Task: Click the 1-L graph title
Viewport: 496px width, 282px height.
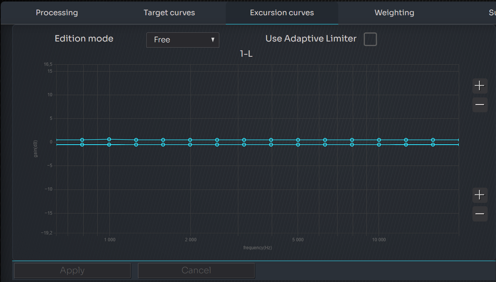Action: [246, 54]
